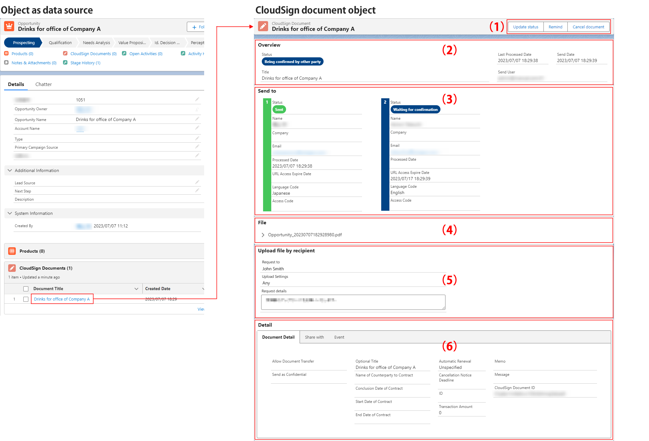Check the row for Drinks for office of Company A
649x441 pixels.
26,299
